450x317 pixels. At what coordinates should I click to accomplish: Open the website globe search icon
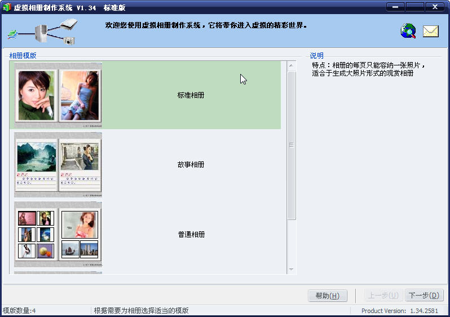point(408,31)
